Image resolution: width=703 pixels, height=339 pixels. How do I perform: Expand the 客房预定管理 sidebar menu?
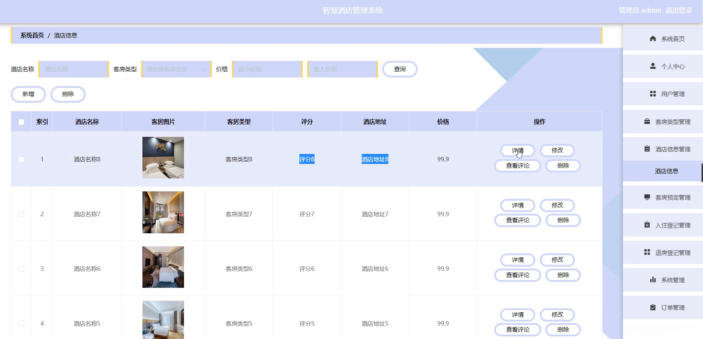click(663, 197)
